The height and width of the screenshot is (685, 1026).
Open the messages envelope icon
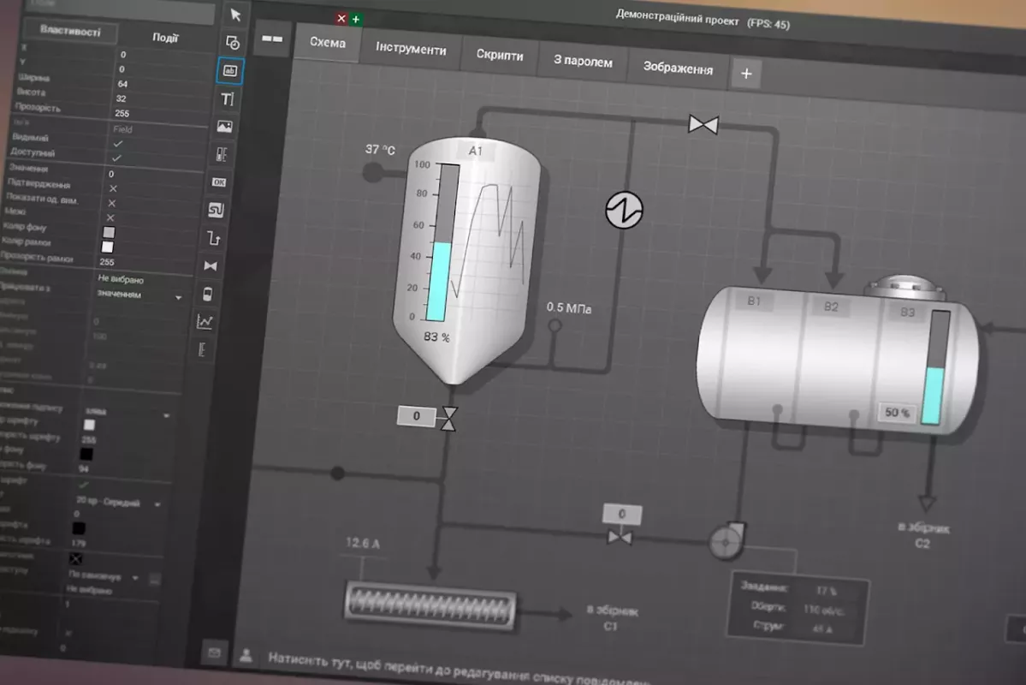[x=214, y=652]
